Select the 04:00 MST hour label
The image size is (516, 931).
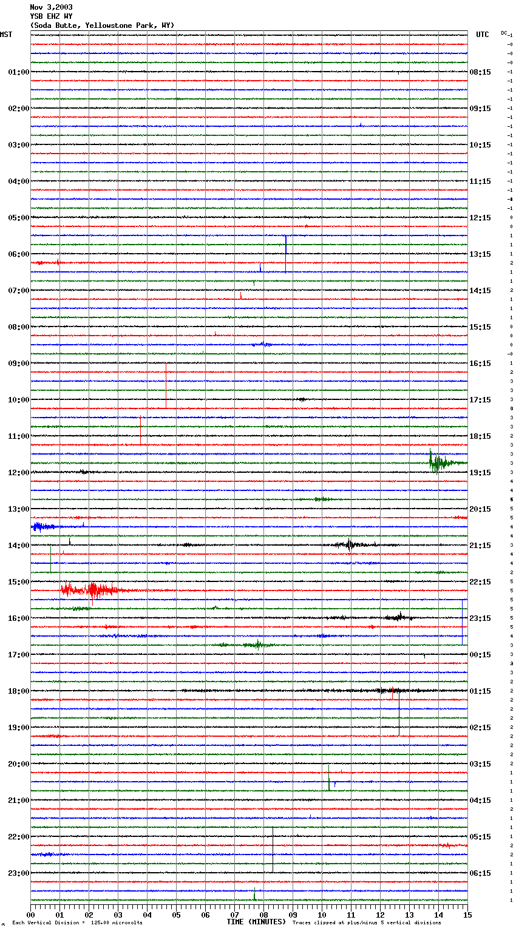19,181
